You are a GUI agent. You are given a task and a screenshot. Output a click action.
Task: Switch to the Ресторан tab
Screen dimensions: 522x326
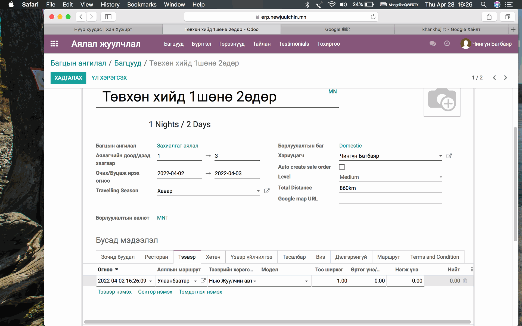coord(156,257)
